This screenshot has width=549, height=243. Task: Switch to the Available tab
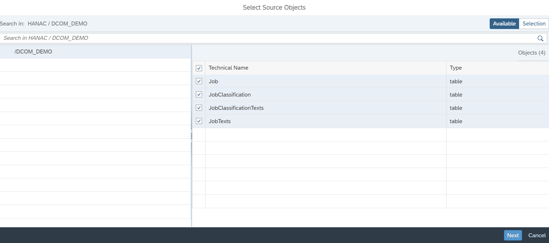click(504, 23)
